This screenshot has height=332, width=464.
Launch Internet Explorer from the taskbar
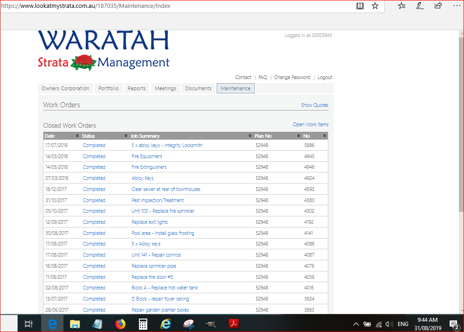tap(166, 324)
